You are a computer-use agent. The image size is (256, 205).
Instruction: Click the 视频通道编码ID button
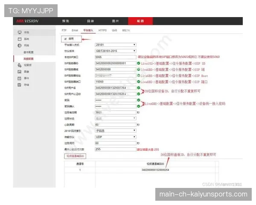tap(75, 156)
